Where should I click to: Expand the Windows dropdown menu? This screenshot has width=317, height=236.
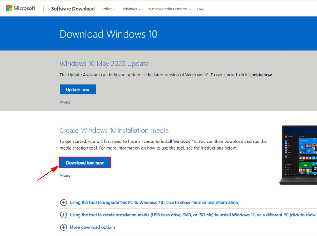[x=132, y=9]
